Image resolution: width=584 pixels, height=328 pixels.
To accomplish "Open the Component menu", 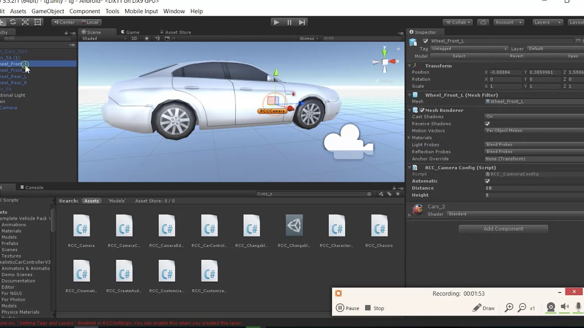I will coord(85,11).
